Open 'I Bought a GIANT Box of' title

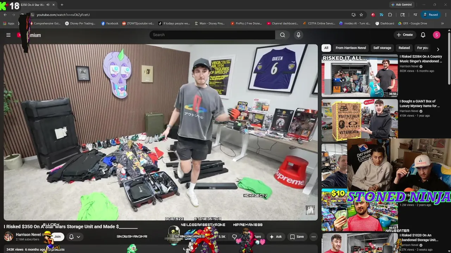(420, 104)
